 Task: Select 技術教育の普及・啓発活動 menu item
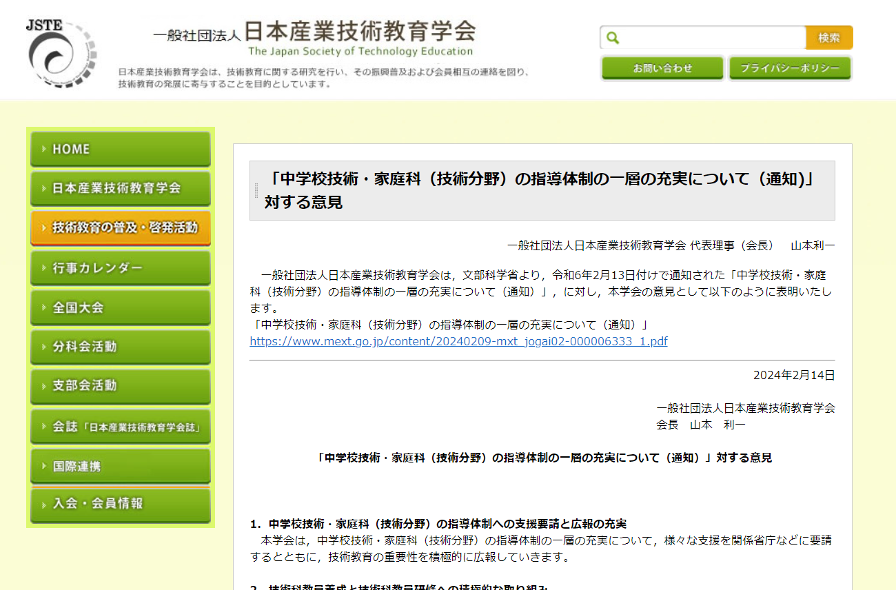pos(121,227)
